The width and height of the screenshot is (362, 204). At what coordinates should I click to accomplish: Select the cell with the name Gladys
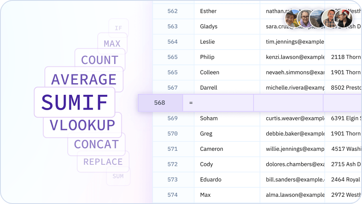point(227,26)
